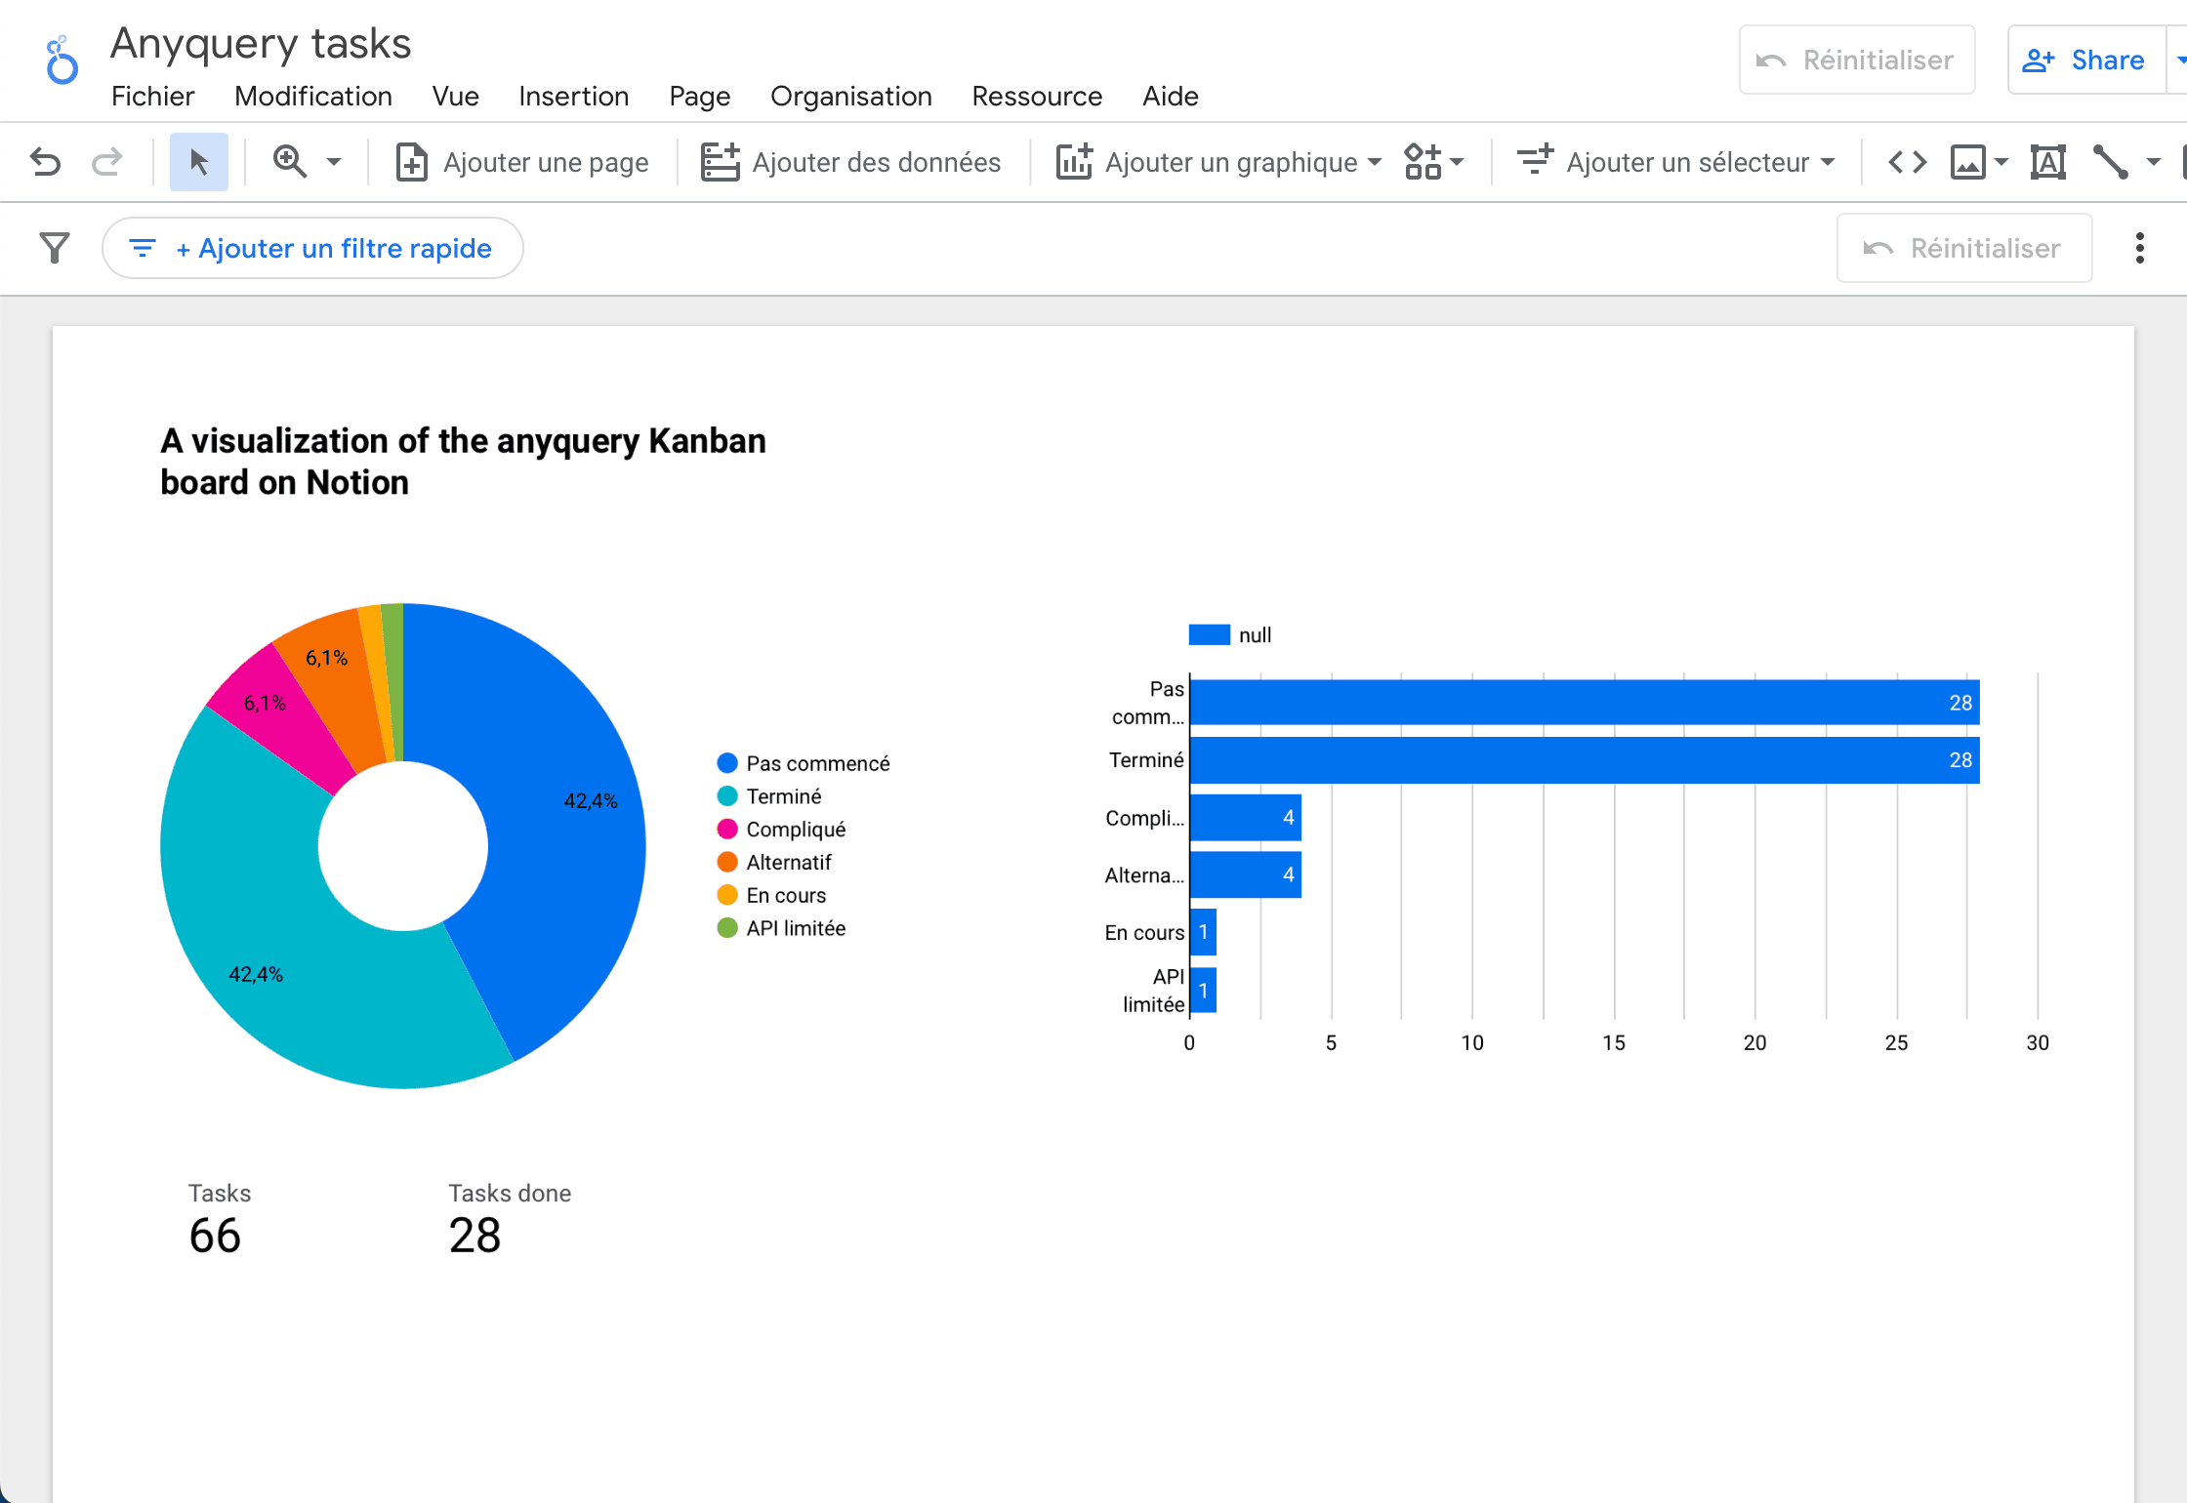Click the API limitée bar showing 1
2187x1503 pixels.
click(1203, 991)
